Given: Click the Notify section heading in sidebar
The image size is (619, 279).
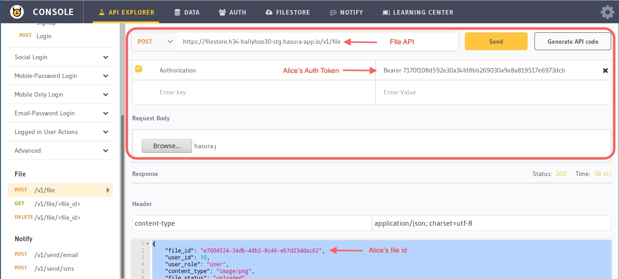Looking at the screenshot, I should (23, 239).
